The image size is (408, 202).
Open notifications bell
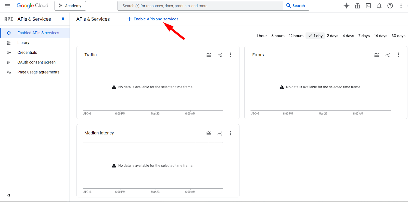[x=379, y=6]
